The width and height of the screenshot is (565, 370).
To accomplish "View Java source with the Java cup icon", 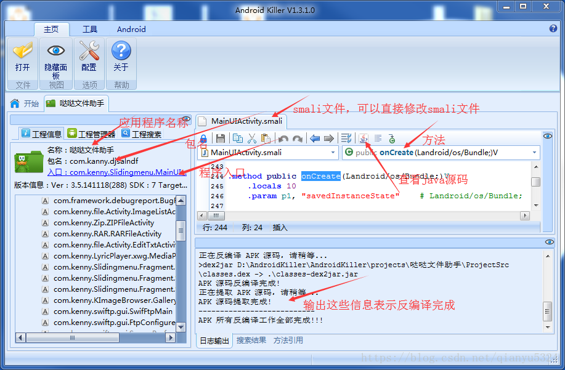I will [x=364, y=138].
